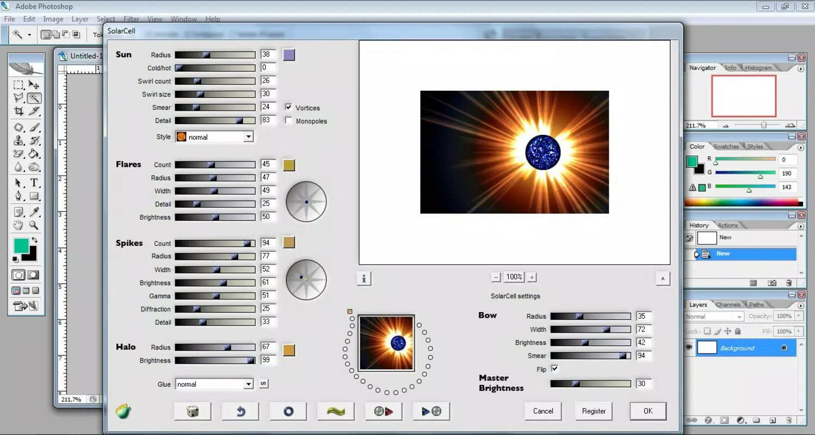The width and height of the screenshot is (815, 435).
Task: Open the layer Fill arrow
Action: click(799, 331)
